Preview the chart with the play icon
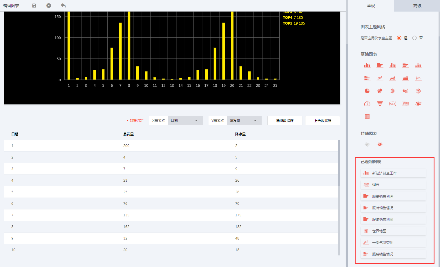Screen dimensions: 440x267 pyautogui.click(x=49, y=5)
